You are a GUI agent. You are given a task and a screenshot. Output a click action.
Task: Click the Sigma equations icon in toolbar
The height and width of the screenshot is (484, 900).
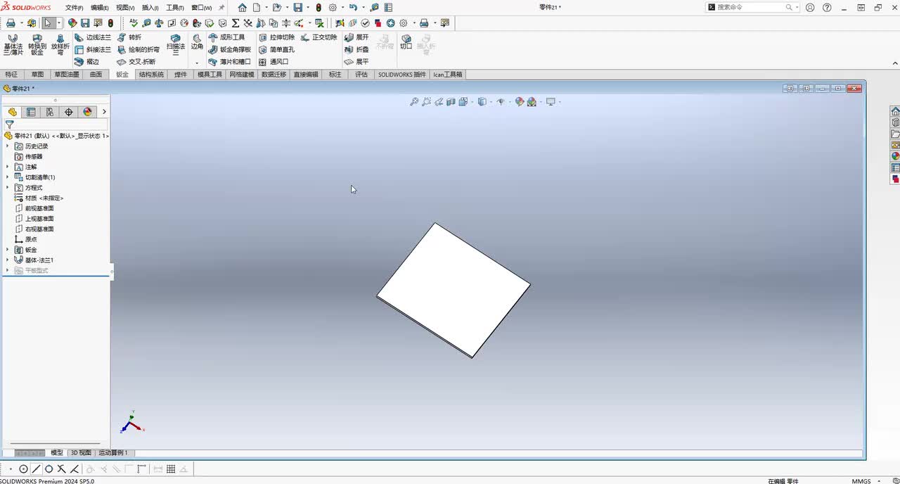[236, 23]
